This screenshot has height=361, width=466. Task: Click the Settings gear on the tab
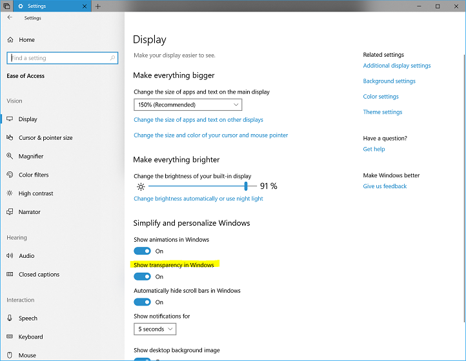[x=21, y=6]
